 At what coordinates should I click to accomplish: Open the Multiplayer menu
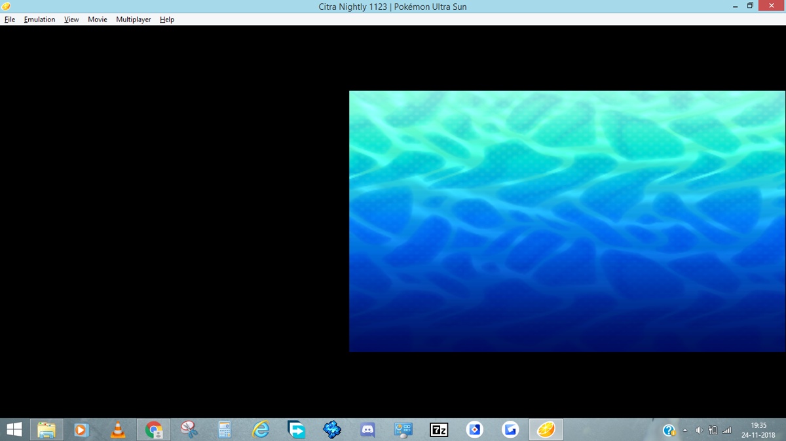(134, 20)
